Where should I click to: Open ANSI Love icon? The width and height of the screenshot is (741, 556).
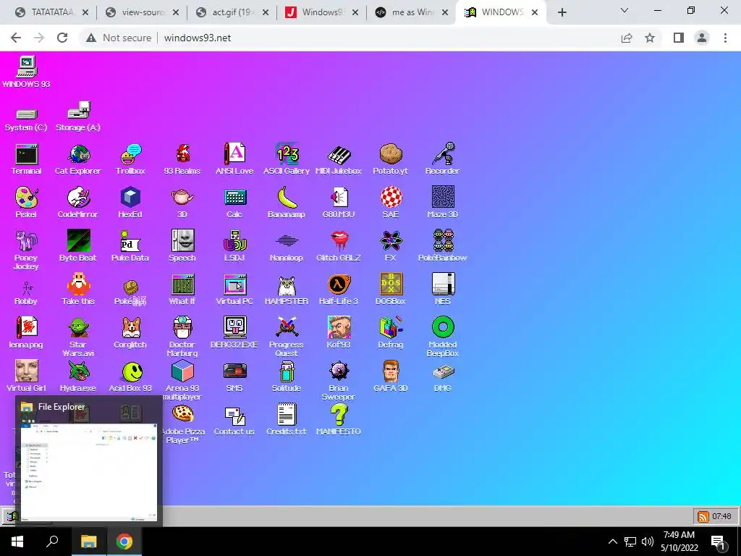coord(234,159)
